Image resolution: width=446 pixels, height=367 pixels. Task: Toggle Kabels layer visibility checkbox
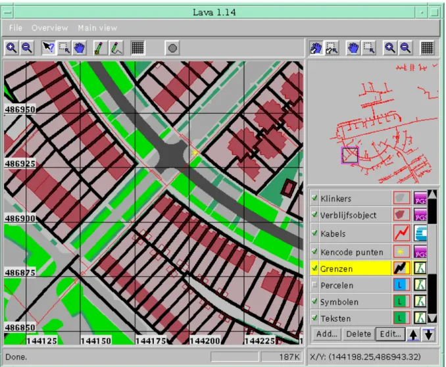click(x=314, y=233)
